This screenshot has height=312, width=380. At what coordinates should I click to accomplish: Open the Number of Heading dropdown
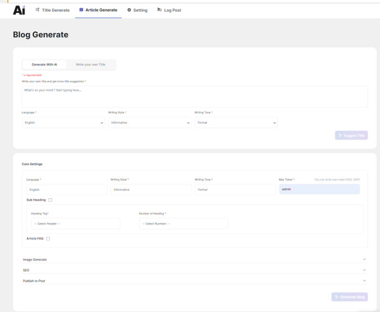click(184, 224)
